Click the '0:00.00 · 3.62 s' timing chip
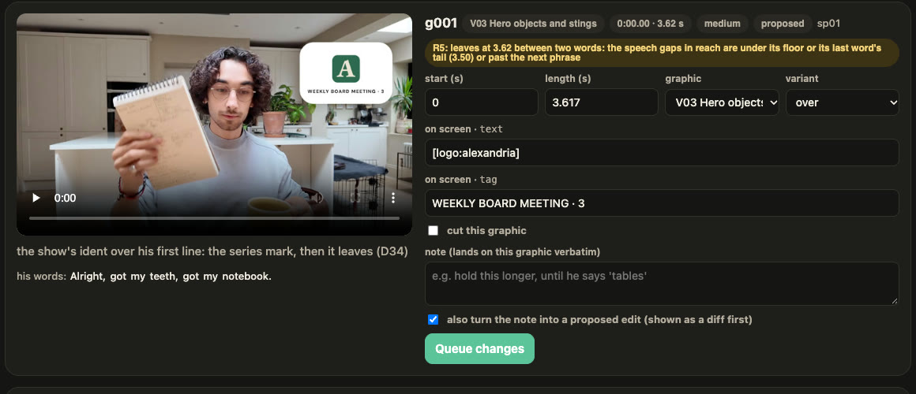 tap(651, 24)
